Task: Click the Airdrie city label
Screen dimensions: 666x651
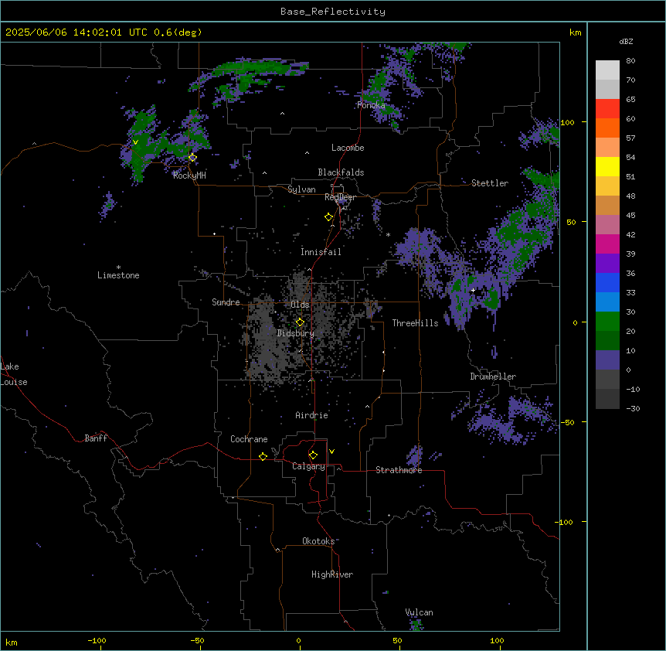Action: (x=312, y=415)
